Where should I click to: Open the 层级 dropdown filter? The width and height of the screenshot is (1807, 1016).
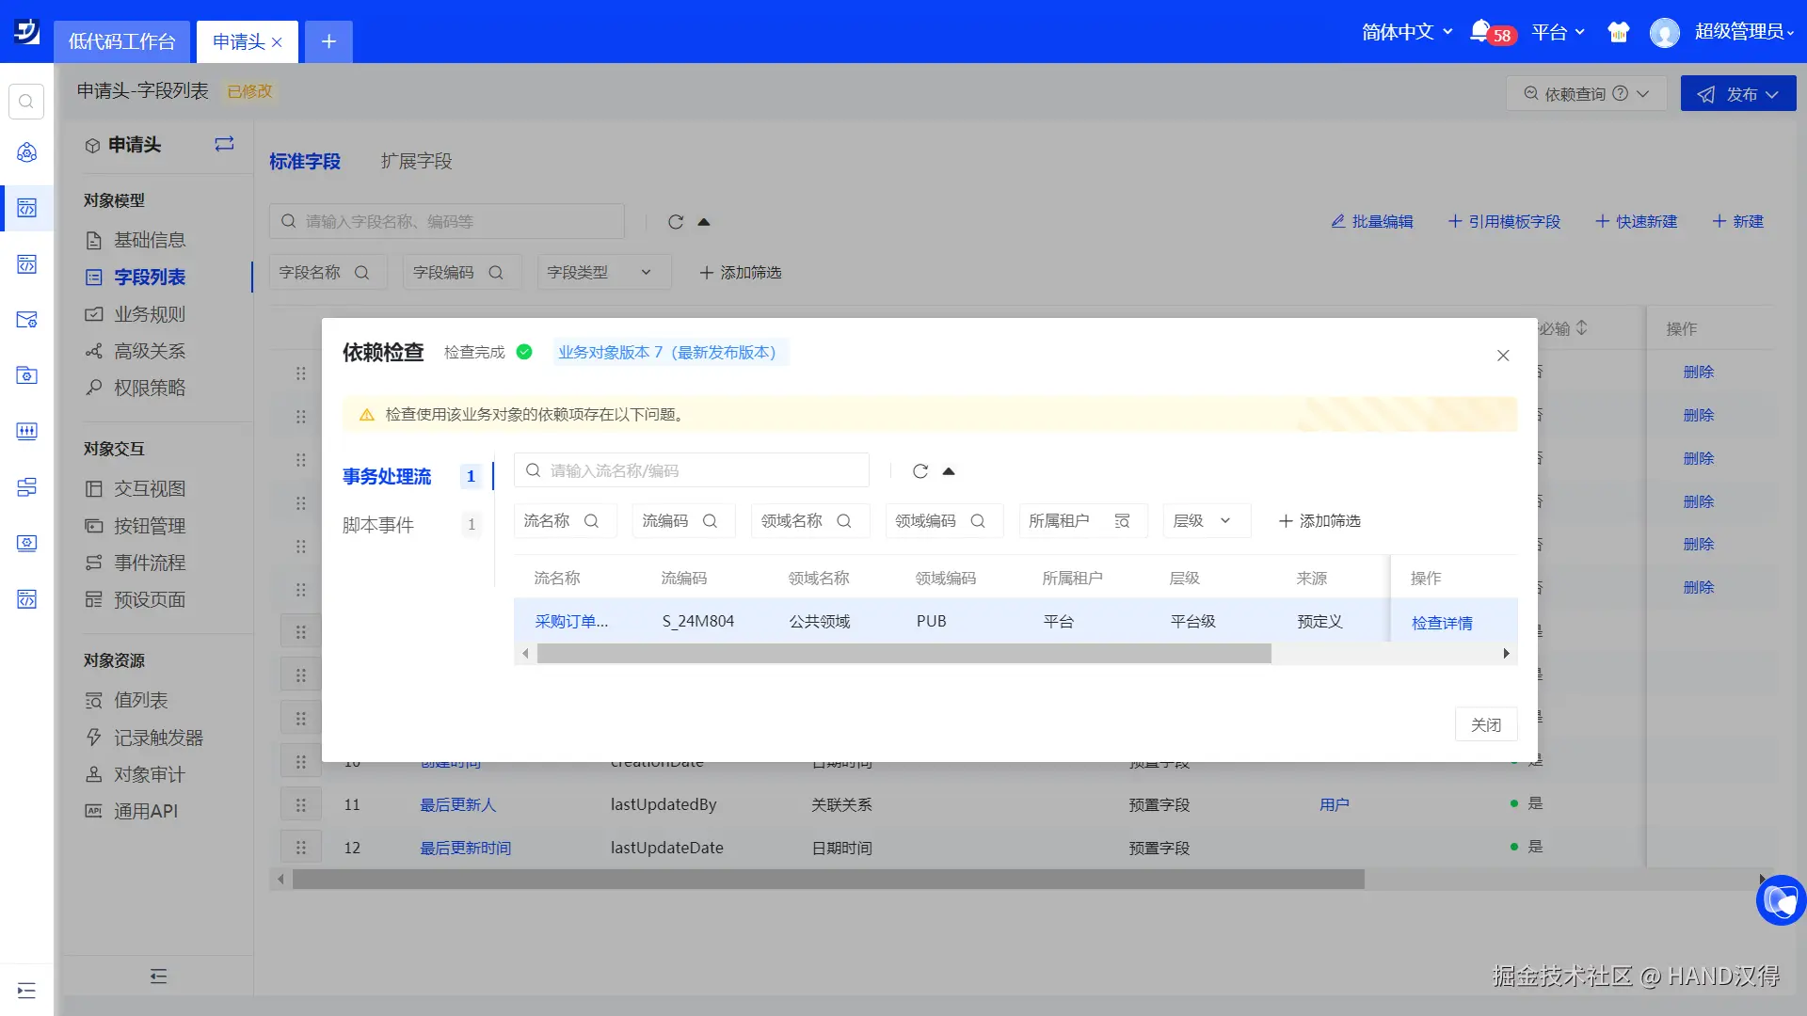[x=1206, y=520]
